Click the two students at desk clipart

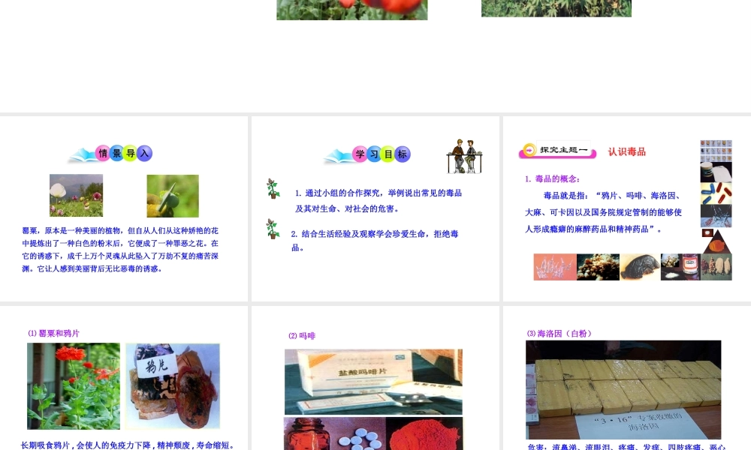click(464, 157)
